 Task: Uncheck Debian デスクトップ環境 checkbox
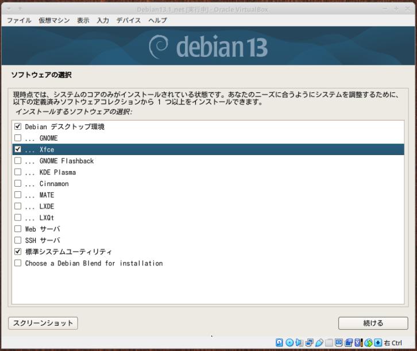(x=18, y=126)
